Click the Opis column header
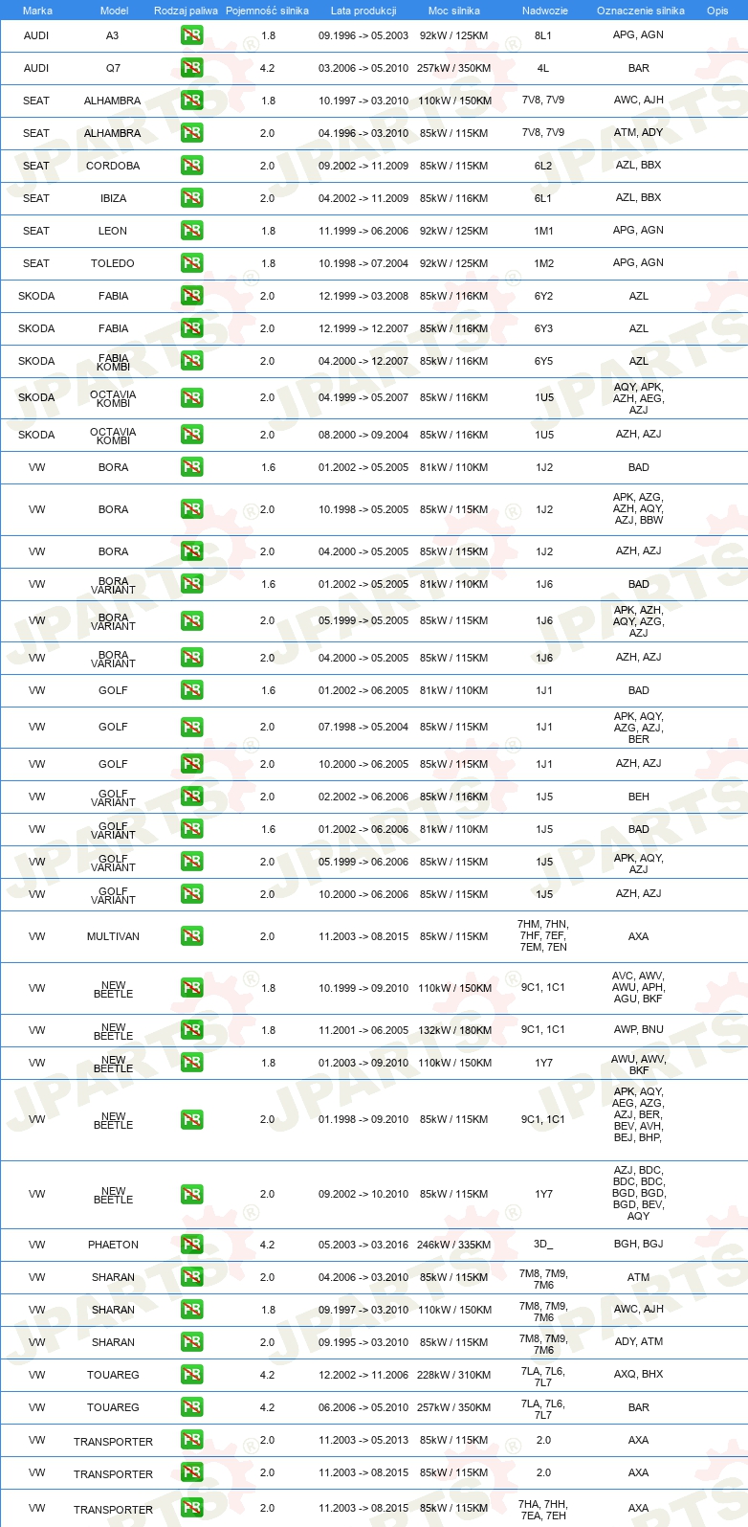This screenshot has height=1527, width=748. click(717, 11)
